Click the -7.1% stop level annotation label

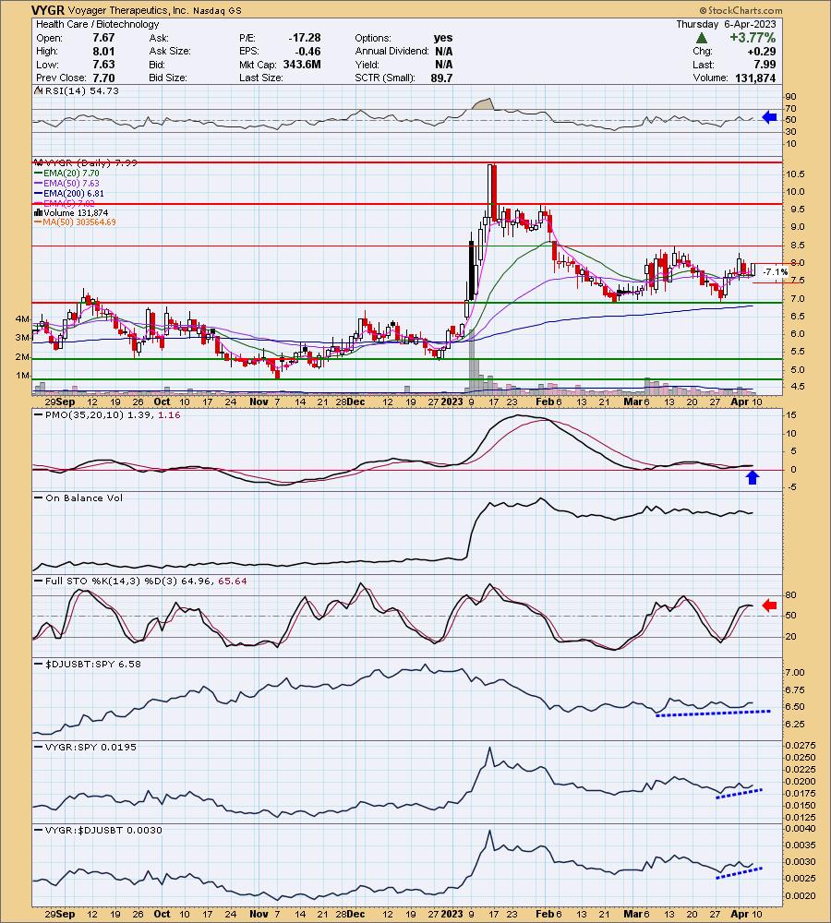(775, 272)
